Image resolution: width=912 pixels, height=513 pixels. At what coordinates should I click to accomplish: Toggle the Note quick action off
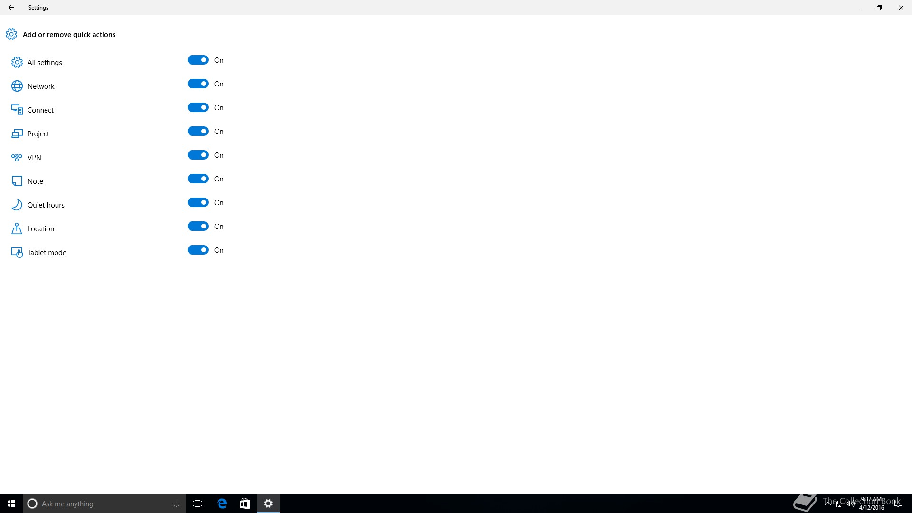198,179
